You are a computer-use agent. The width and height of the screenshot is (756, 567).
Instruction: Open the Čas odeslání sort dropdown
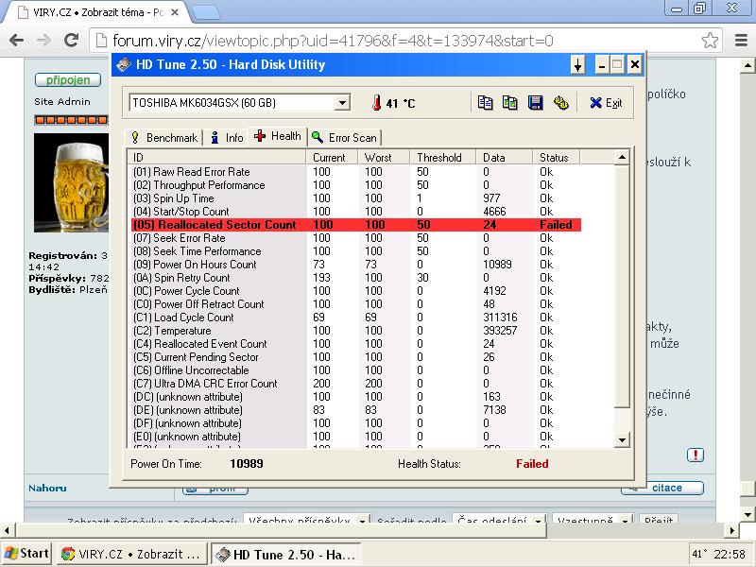click(500, 521)
